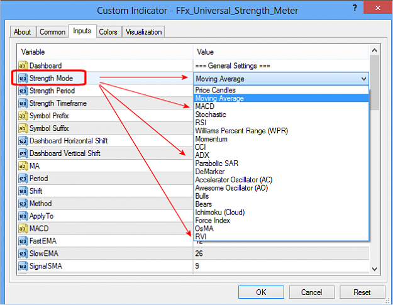
Task: Click the Dashboard row string-type icon
Action: point(23,65)
